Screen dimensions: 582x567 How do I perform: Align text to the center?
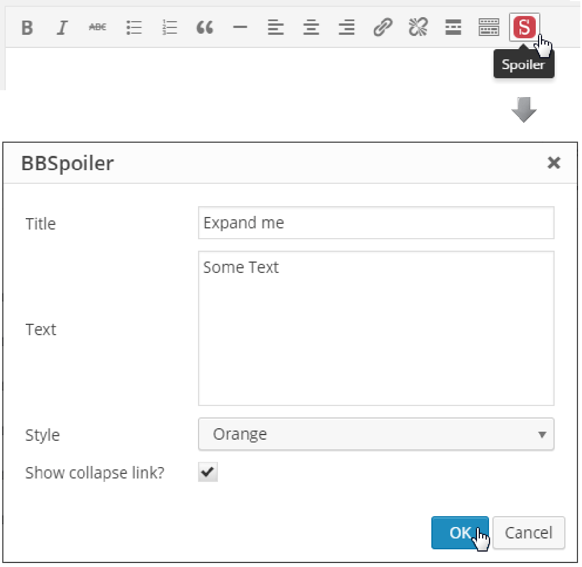[x=311, y=27]
